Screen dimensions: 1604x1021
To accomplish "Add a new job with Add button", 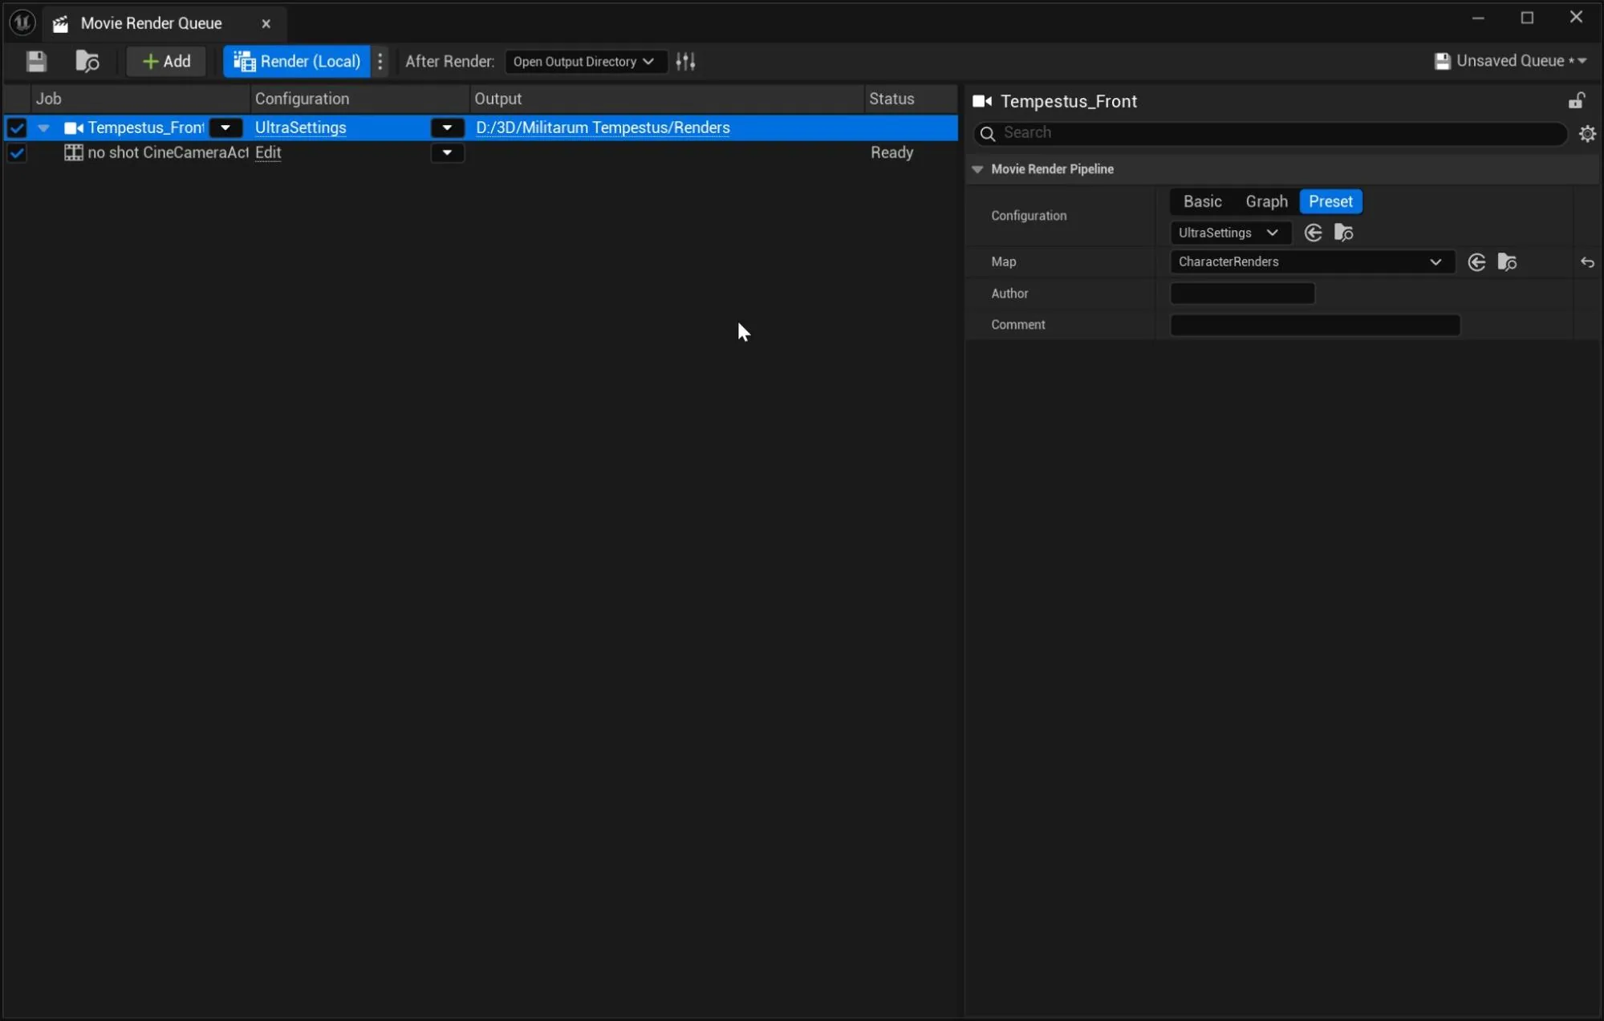I will (x=166, y=62).
